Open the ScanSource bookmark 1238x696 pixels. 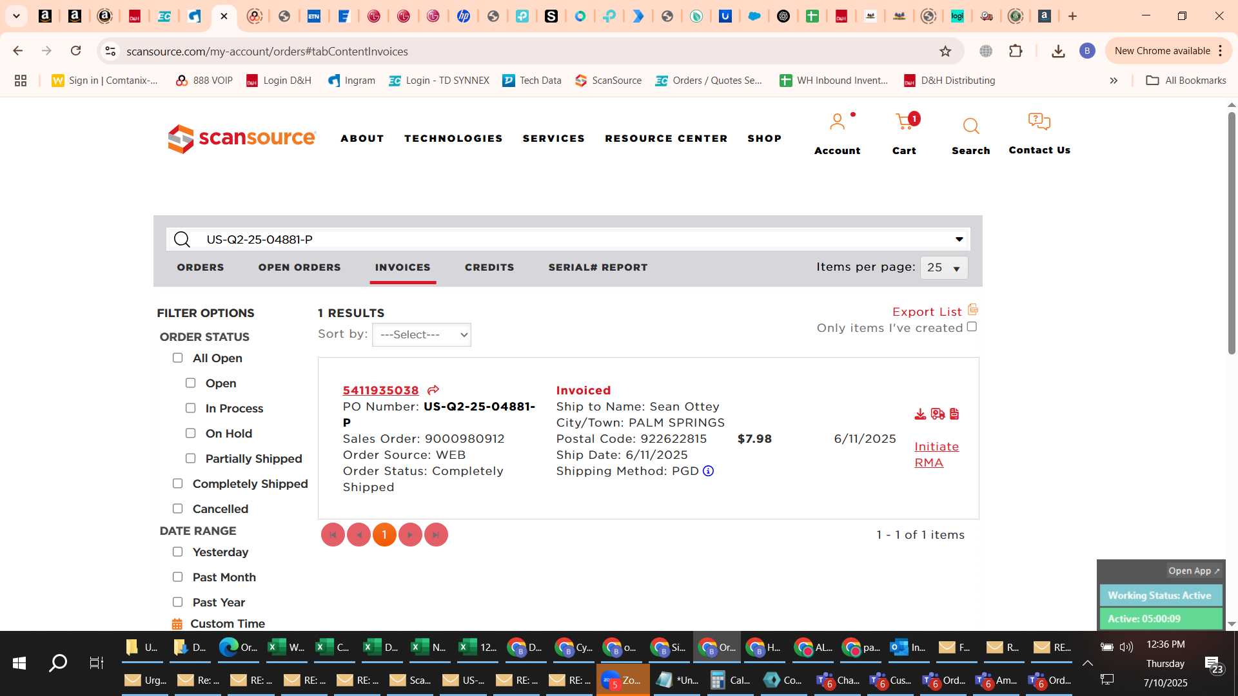[608, 81]
